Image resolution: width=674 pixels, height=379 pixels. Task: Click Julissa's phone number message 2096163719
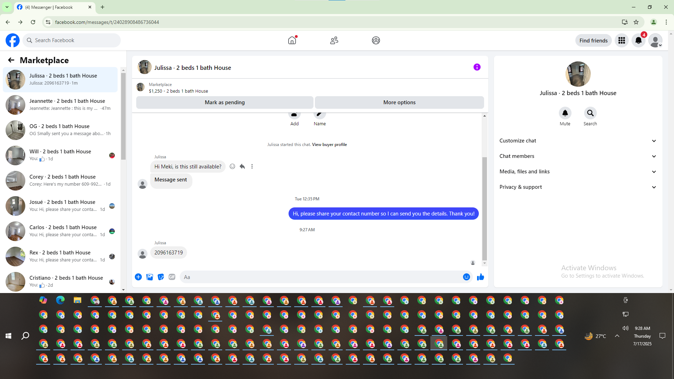point(168,253)
